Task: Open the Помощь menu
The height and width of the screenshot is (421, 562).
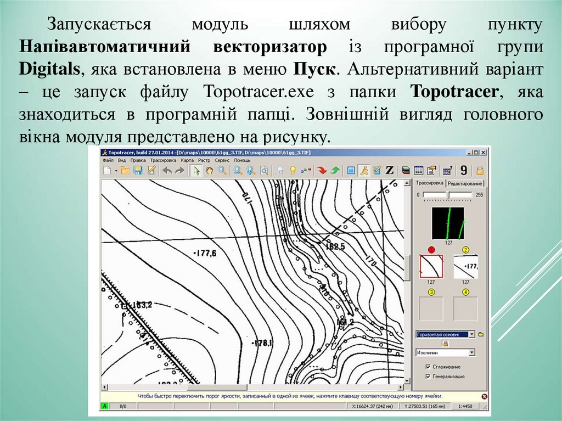Action: coord(242,160)
